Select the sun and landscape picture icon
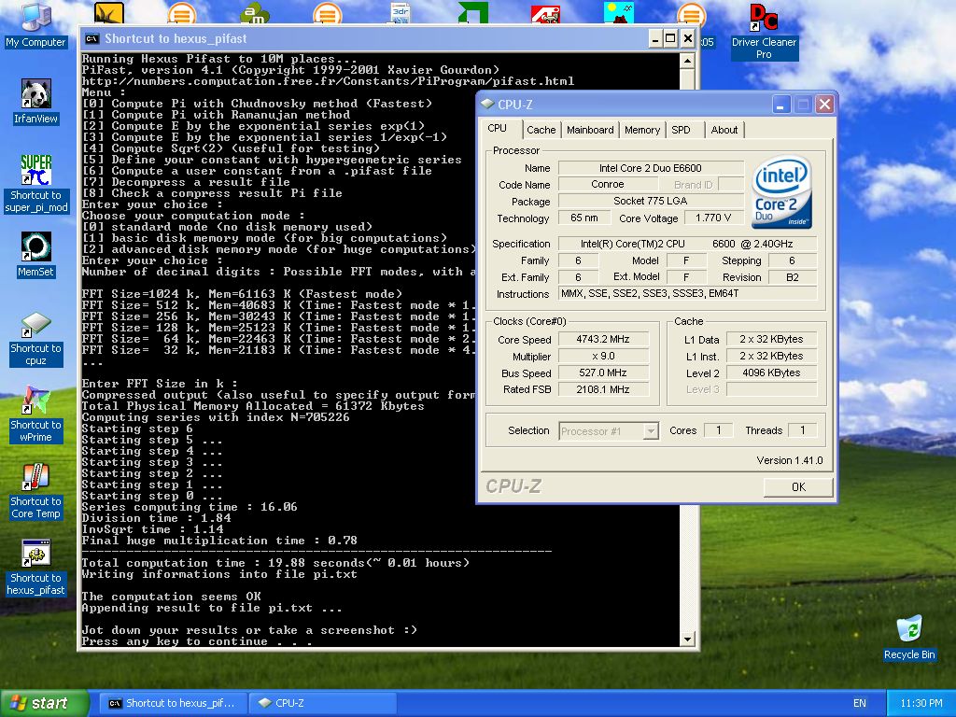This screenshot has width=956, height=717. pyautogui.click(x=618, y=12)
